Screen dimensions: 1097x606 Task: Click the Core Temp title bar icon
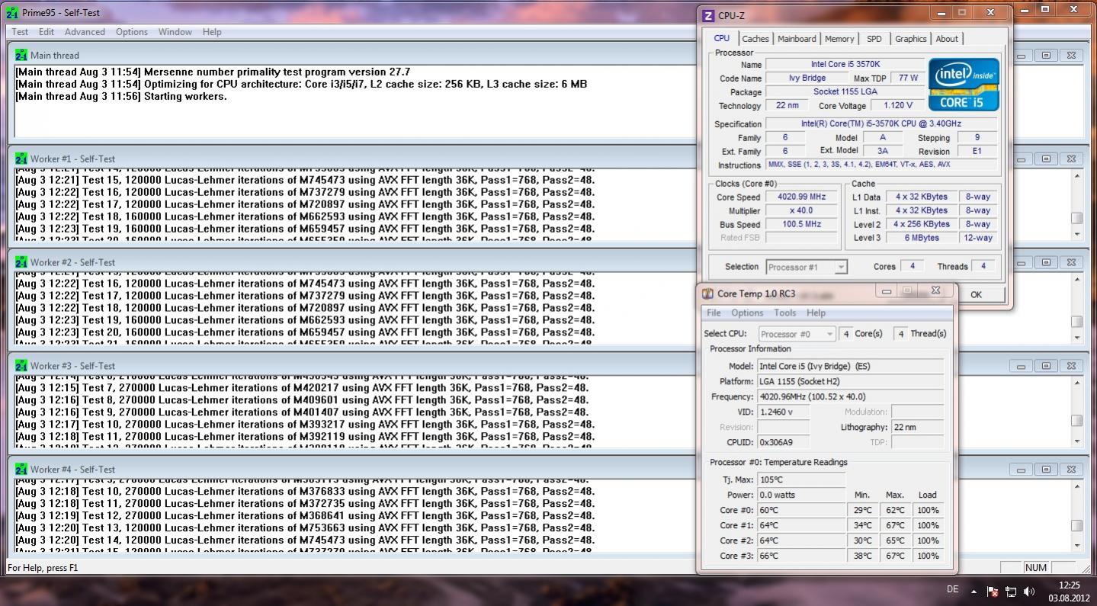(x=708, y=293)
